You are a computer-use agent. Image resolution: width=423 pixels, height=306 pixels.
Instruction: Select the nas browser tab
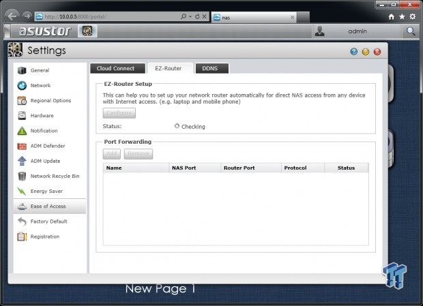pyautogui.click(x=254, y=18)
